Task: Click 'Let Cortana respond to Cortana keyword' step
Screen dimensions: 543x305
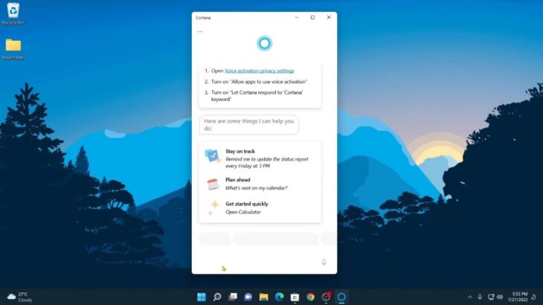Action: [257, 96]
